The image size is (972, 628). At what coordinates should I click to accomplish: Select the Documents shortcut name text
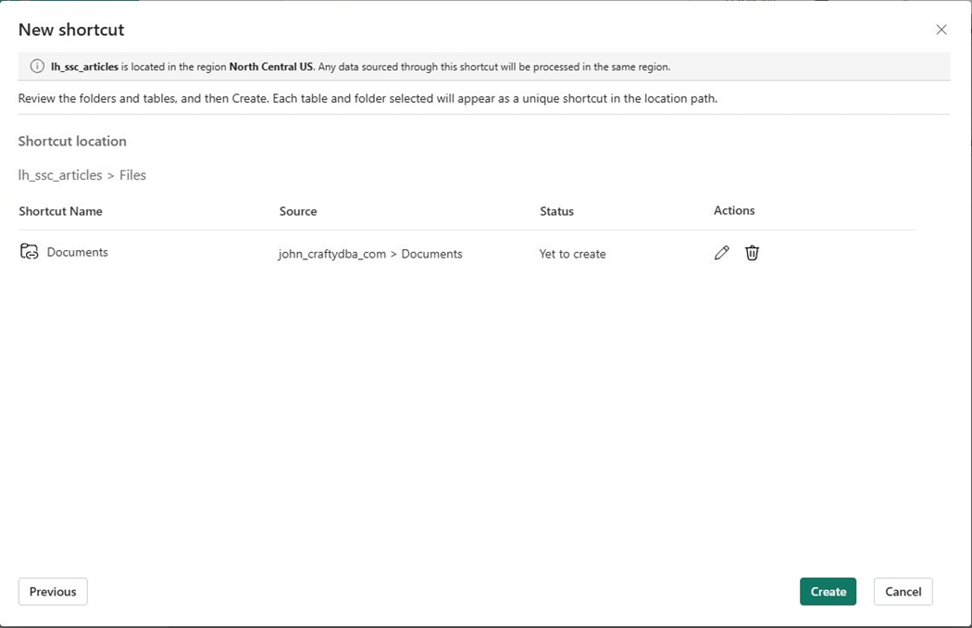pyautogui.click(x=78, y=252)
